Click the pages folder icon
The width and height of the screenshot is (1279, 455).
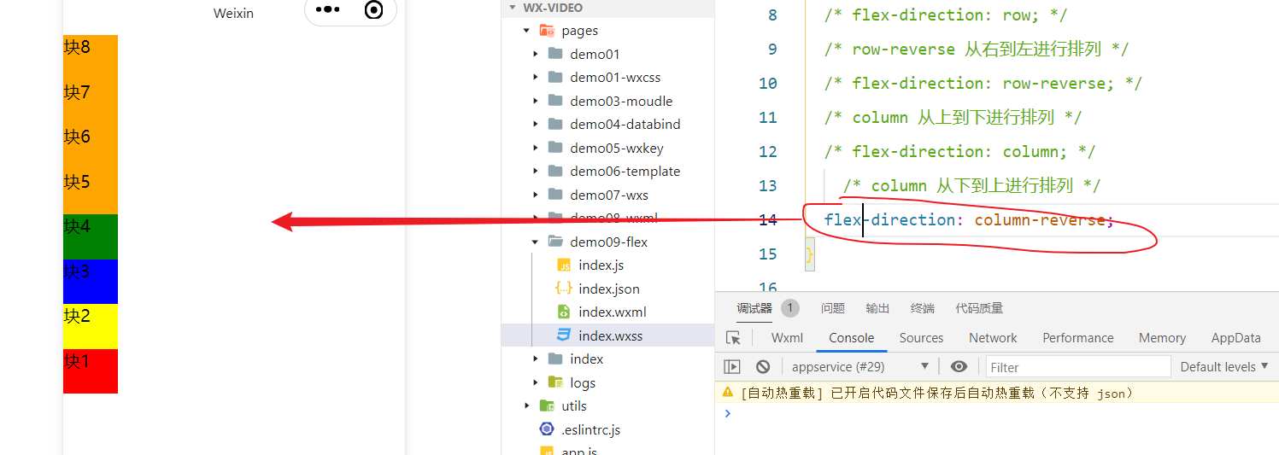click(547, 31)
